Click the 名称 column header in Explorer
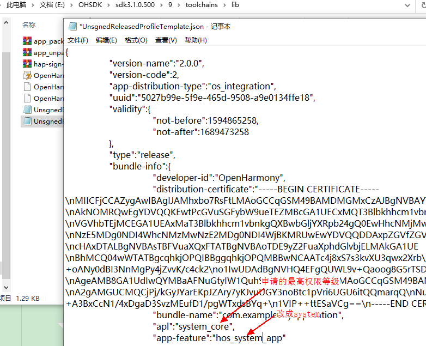This screenshot has height=346, width=426. point(29,25)
